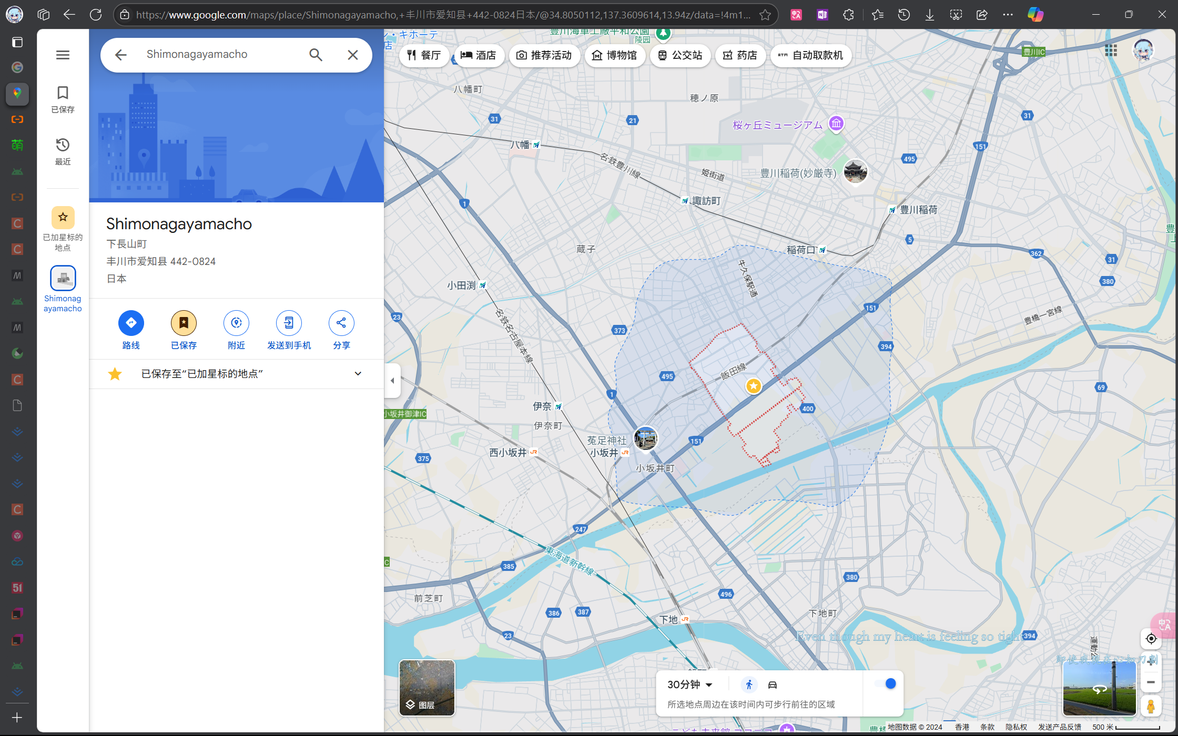Click the browser address bar URL
The image size is (1178, 736).
click(443, 15)
